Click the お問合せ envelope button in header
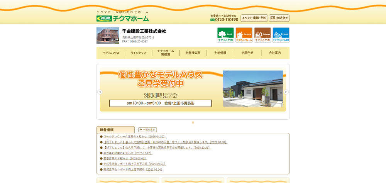The image size is (386, 183). [x=279, y=18]
